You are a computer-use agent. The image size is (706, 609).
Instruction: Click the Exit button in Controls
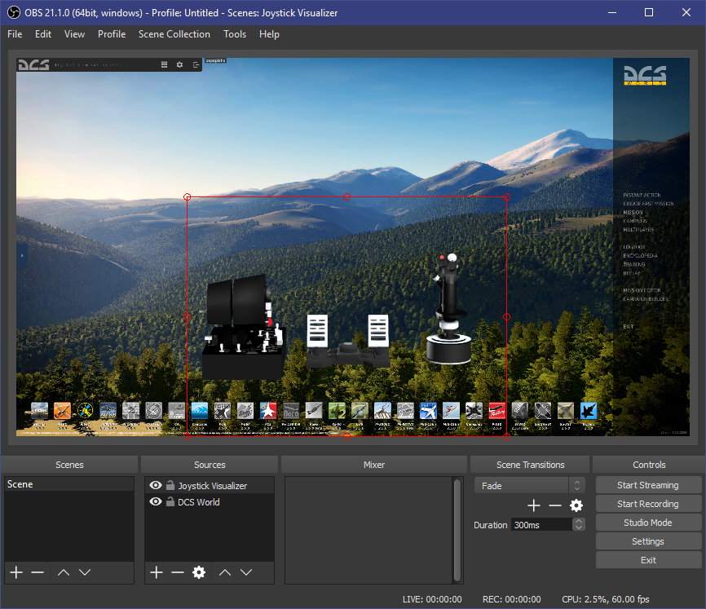pos(648,560)
